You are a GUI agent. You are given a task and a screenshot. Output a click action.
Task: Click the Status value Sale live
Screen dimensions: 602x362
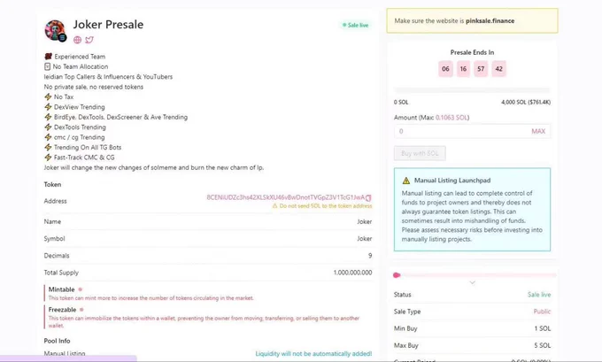click(x=539, y=295)
